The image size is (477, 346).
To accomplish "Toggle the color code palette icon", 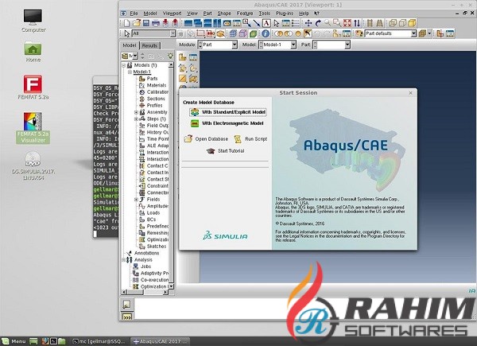I will point(359,33).
